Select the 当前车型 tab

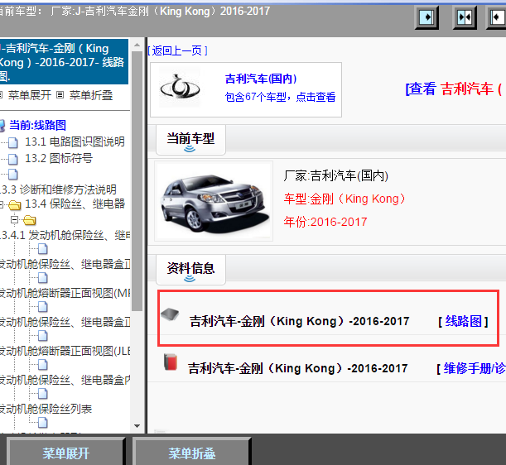190,140
